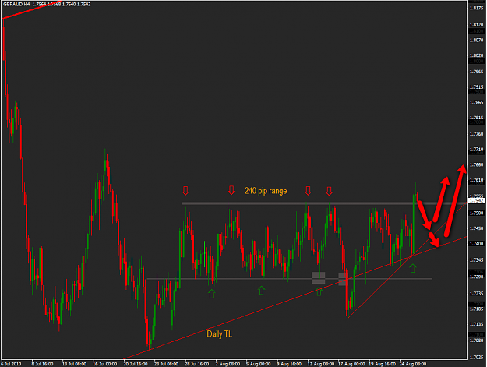Image resolution: width=487 pixels, height=367 pixels.
Task: Click price level 1.7400 on the axis
Action: (x=476, y=244)
